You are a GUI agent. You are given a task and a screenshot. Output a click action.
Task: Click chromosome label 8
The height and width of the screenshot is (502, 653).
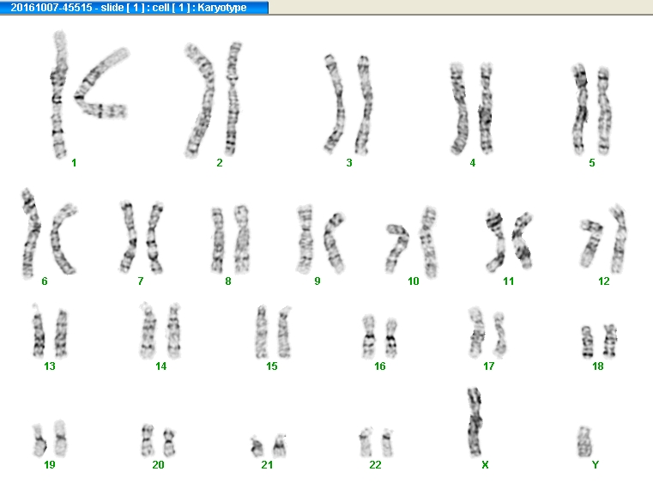(227, 281)
